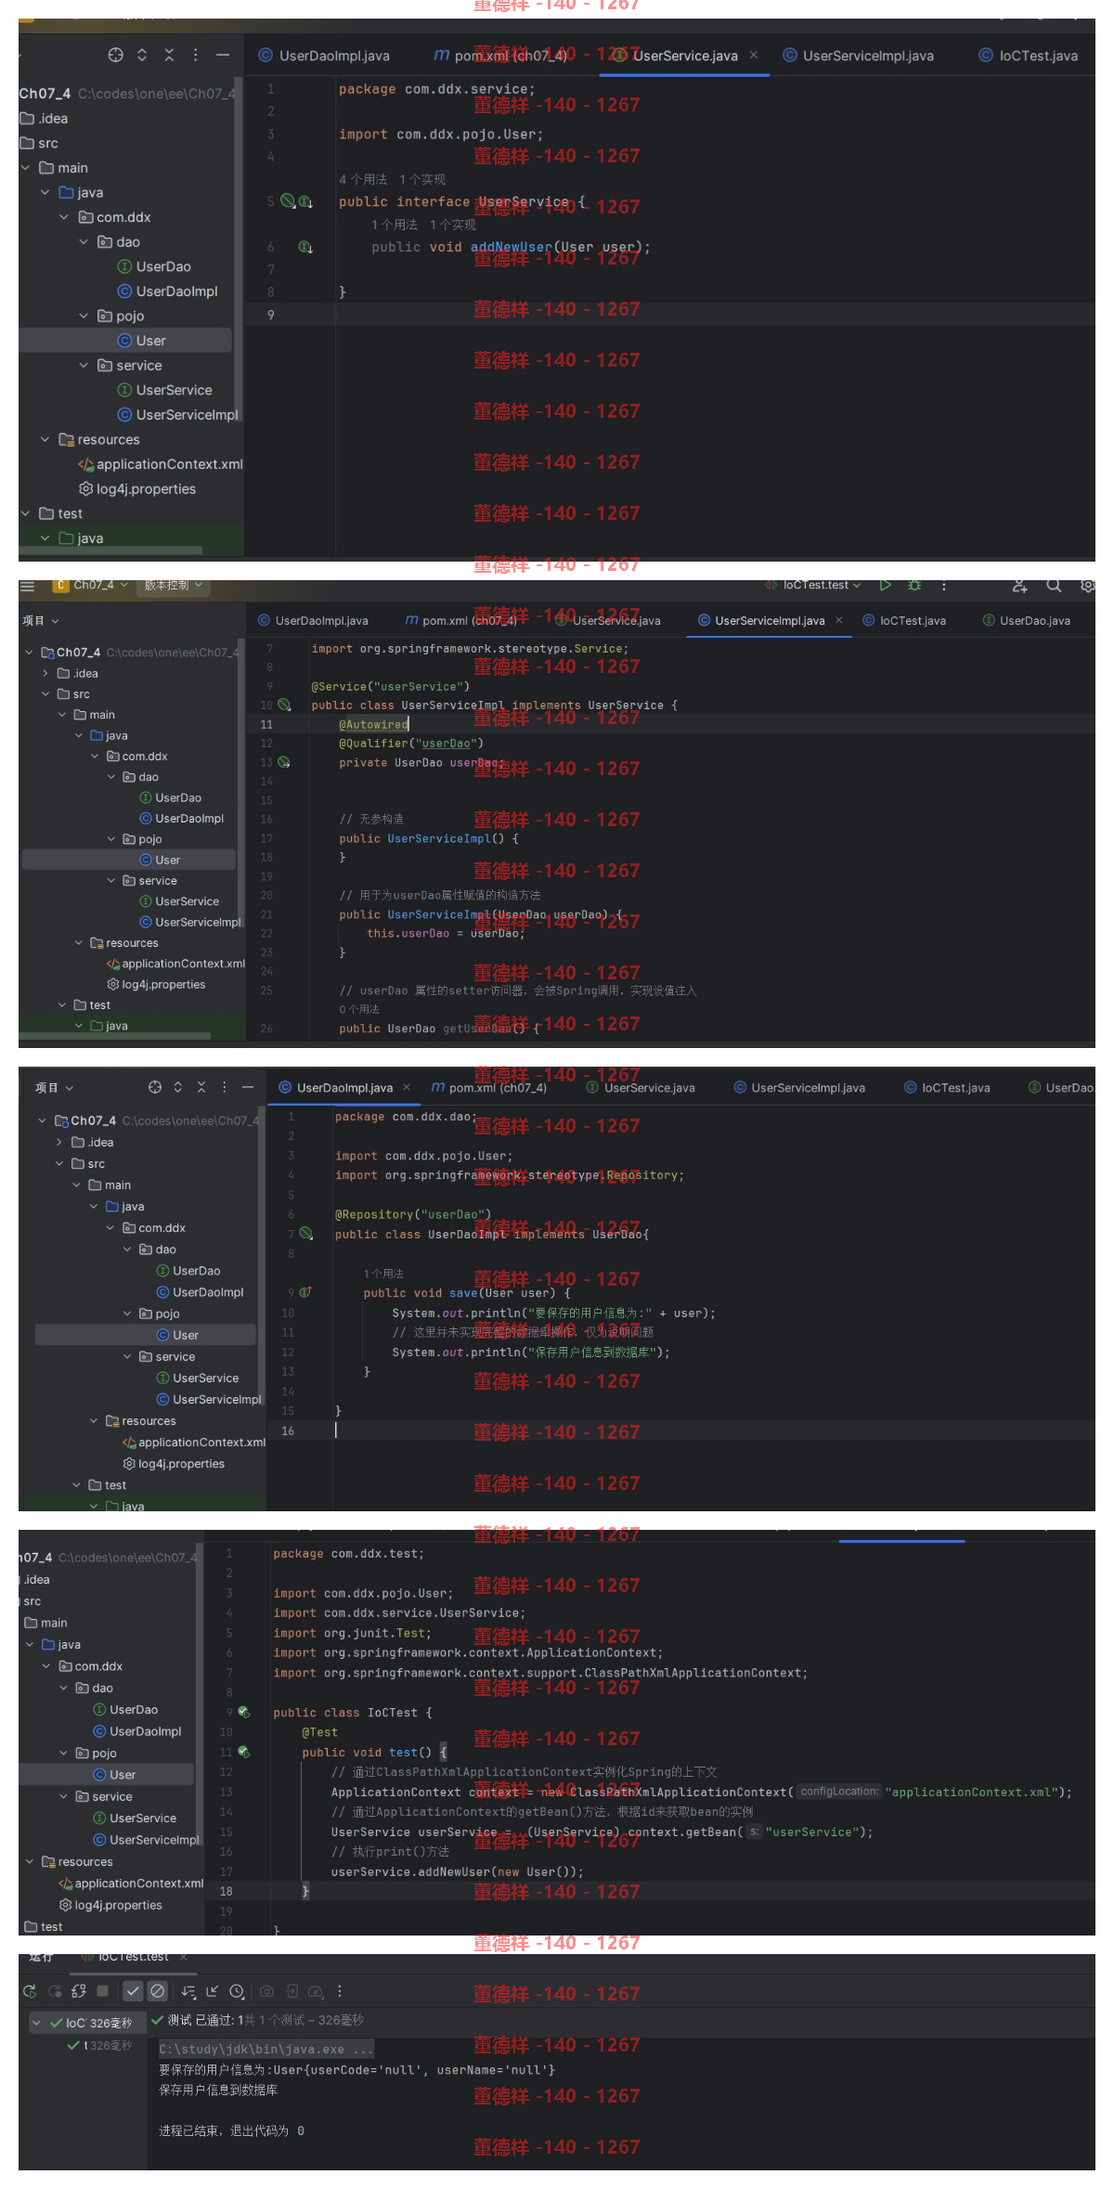This screenshot has height=2188, width=1114.
Task: Collapse pojo package in UserDaoImpl.java window tree
Action: [x=128, y=1314]
